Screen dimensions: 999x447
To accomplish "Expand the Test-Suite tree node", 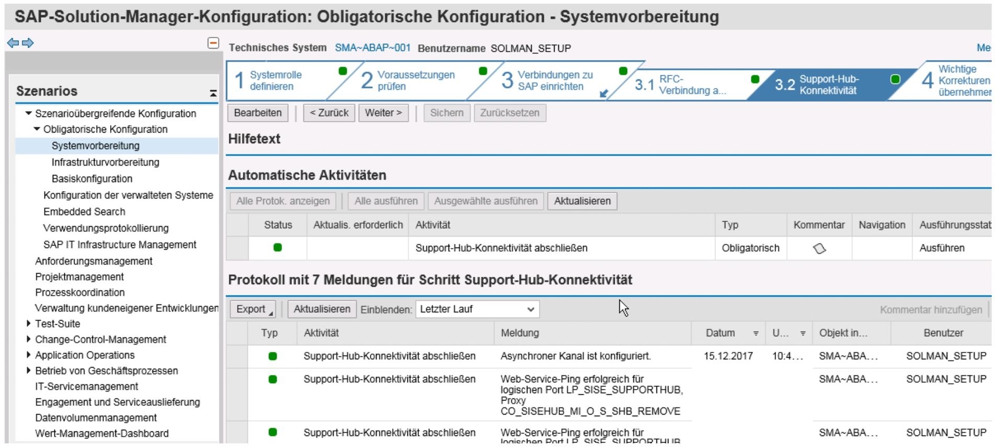I will point(29,324).
